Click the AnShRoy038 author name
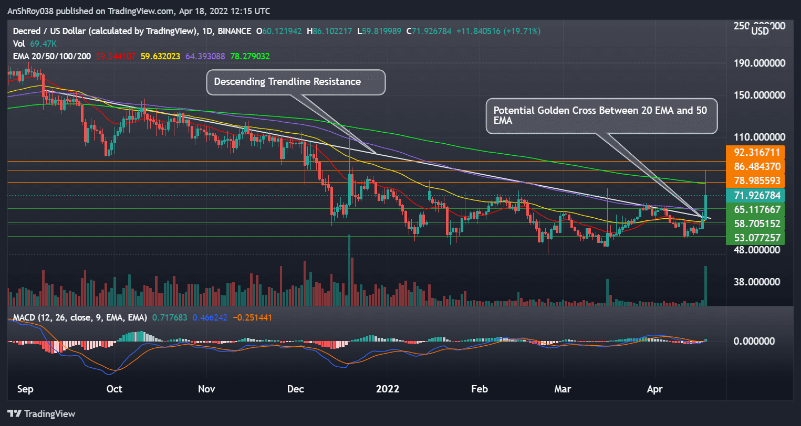The width and height of the screenshot is (801, 426). [31, 10]
